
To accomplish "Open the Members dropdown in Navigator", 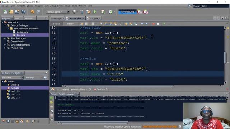I will pos(12,77).
